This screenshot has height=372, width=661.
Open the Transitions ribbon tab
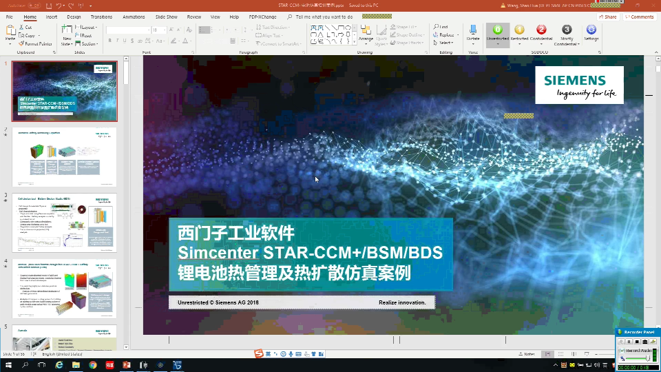(101, 17)
